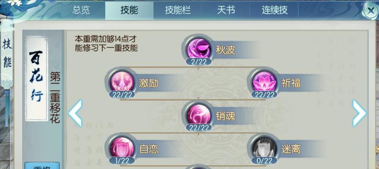Screen dimensions: 379x169
Task: Open the 总览 tab
Action: (x=81, y=11)
